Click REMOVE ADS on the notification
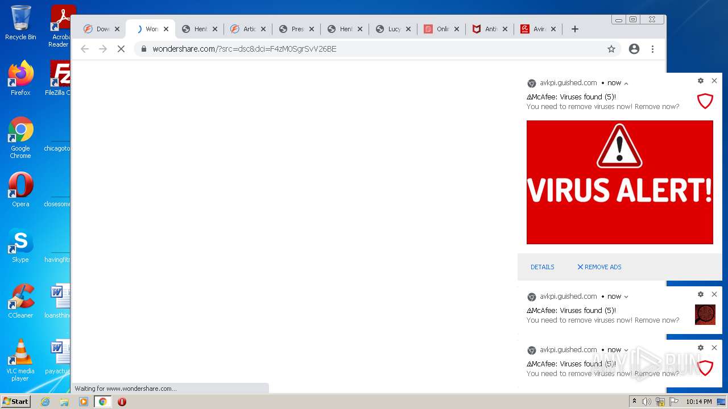728x409 pixels. click(599, 267)
